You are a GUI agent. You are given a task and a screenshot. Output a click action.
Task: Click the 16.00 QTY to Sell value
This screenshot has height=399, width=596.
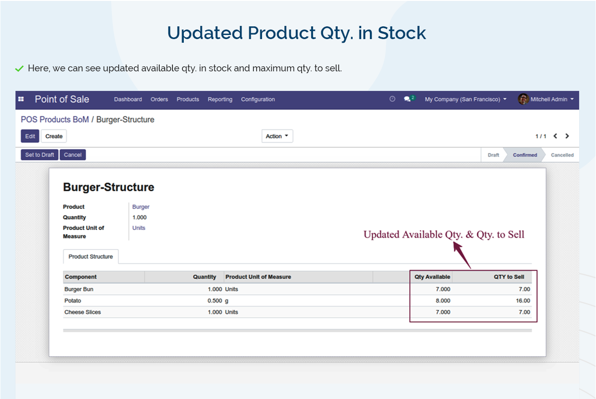point(523,301)
